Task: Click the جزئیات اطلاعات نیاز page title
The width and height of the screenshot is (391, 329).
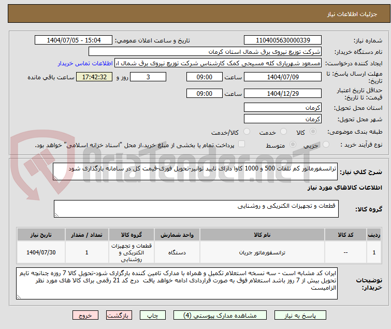Action: 352,14
